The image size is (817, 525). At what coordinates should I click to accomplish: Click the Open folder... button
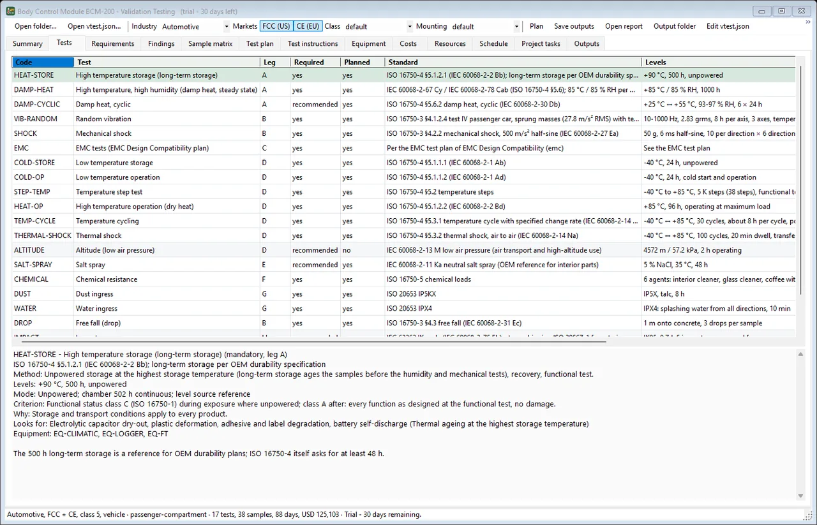click(x=36, y=26)
